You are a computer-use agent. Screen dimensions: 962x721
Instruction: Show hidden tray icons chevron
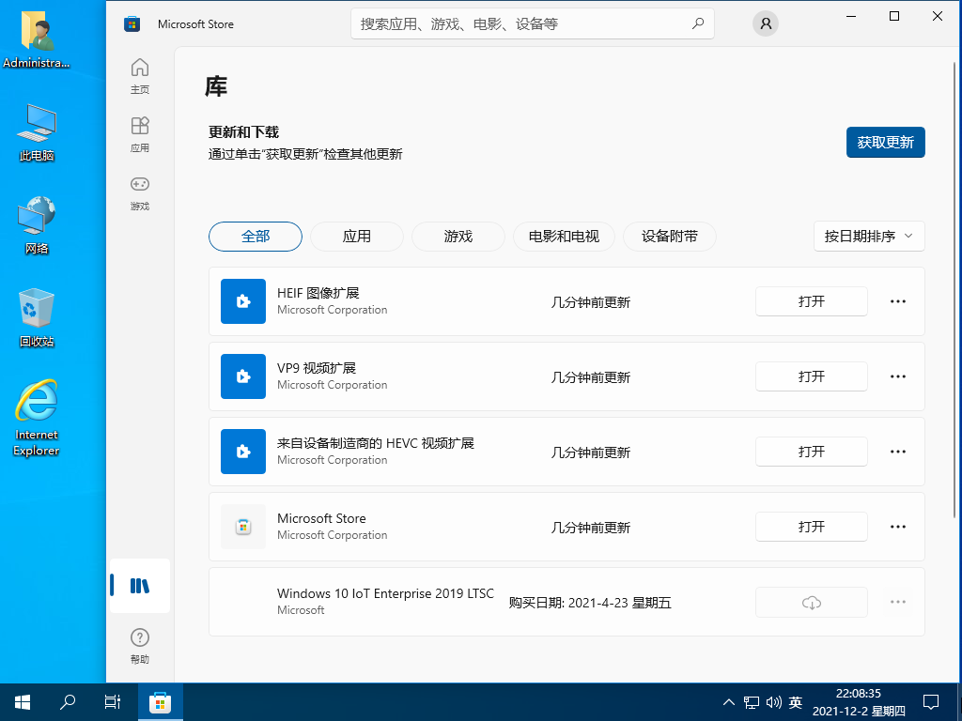point(729,702)
